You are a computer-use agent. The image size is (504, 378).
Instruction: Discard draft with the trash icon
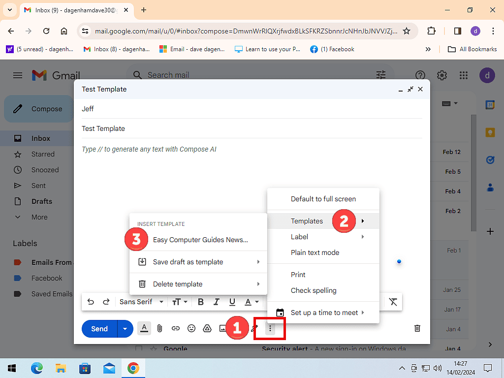tap(417, 328)
